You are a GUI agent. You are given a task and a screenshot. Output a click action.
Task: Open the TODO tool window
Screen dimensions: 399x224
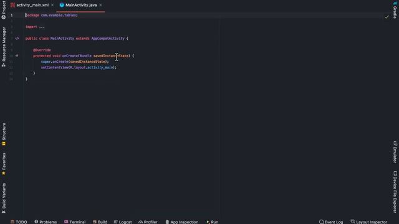(19, 222)
